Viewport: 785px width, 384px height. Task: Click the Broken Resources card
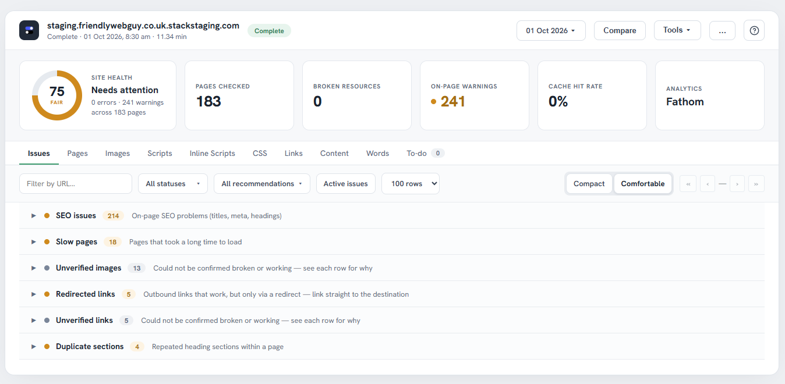[357, 95]
